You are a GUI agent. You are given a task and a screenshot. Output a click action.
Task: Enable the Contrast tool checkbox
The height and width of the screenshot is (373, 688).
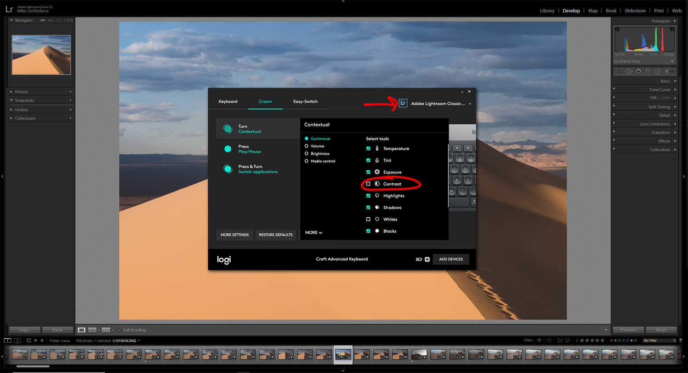(x=368, y=184)
